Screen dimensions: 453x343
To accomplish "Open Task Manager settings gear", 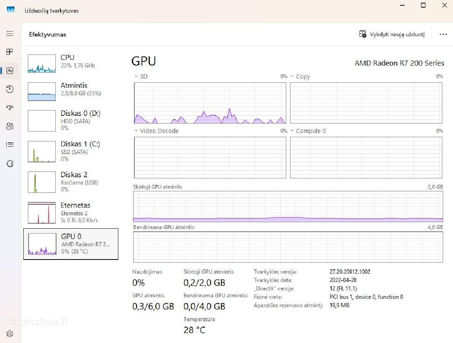I will 10,333.
